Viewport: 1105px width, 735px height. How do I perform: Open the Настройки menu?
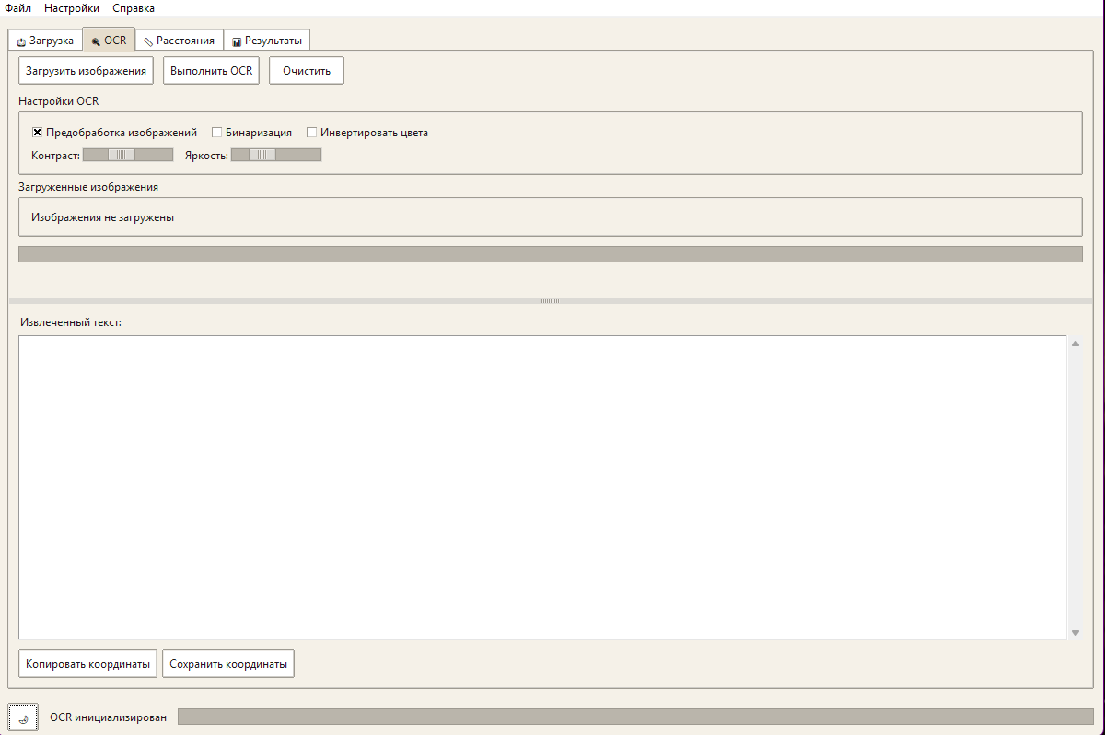[72, 8]
